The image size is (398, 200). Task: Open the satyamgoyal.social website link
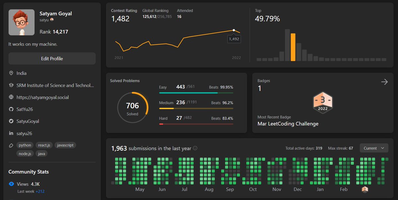click(x=43, y=97)
